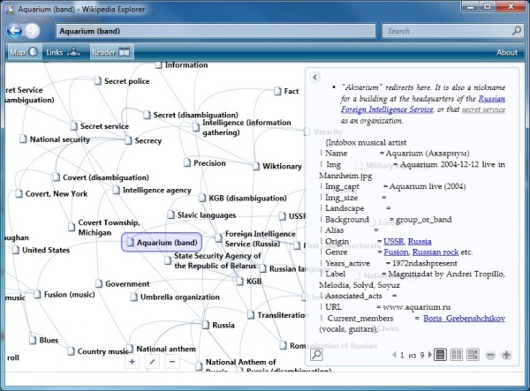
Task: Select the KGB node
Action: (249, 282)
